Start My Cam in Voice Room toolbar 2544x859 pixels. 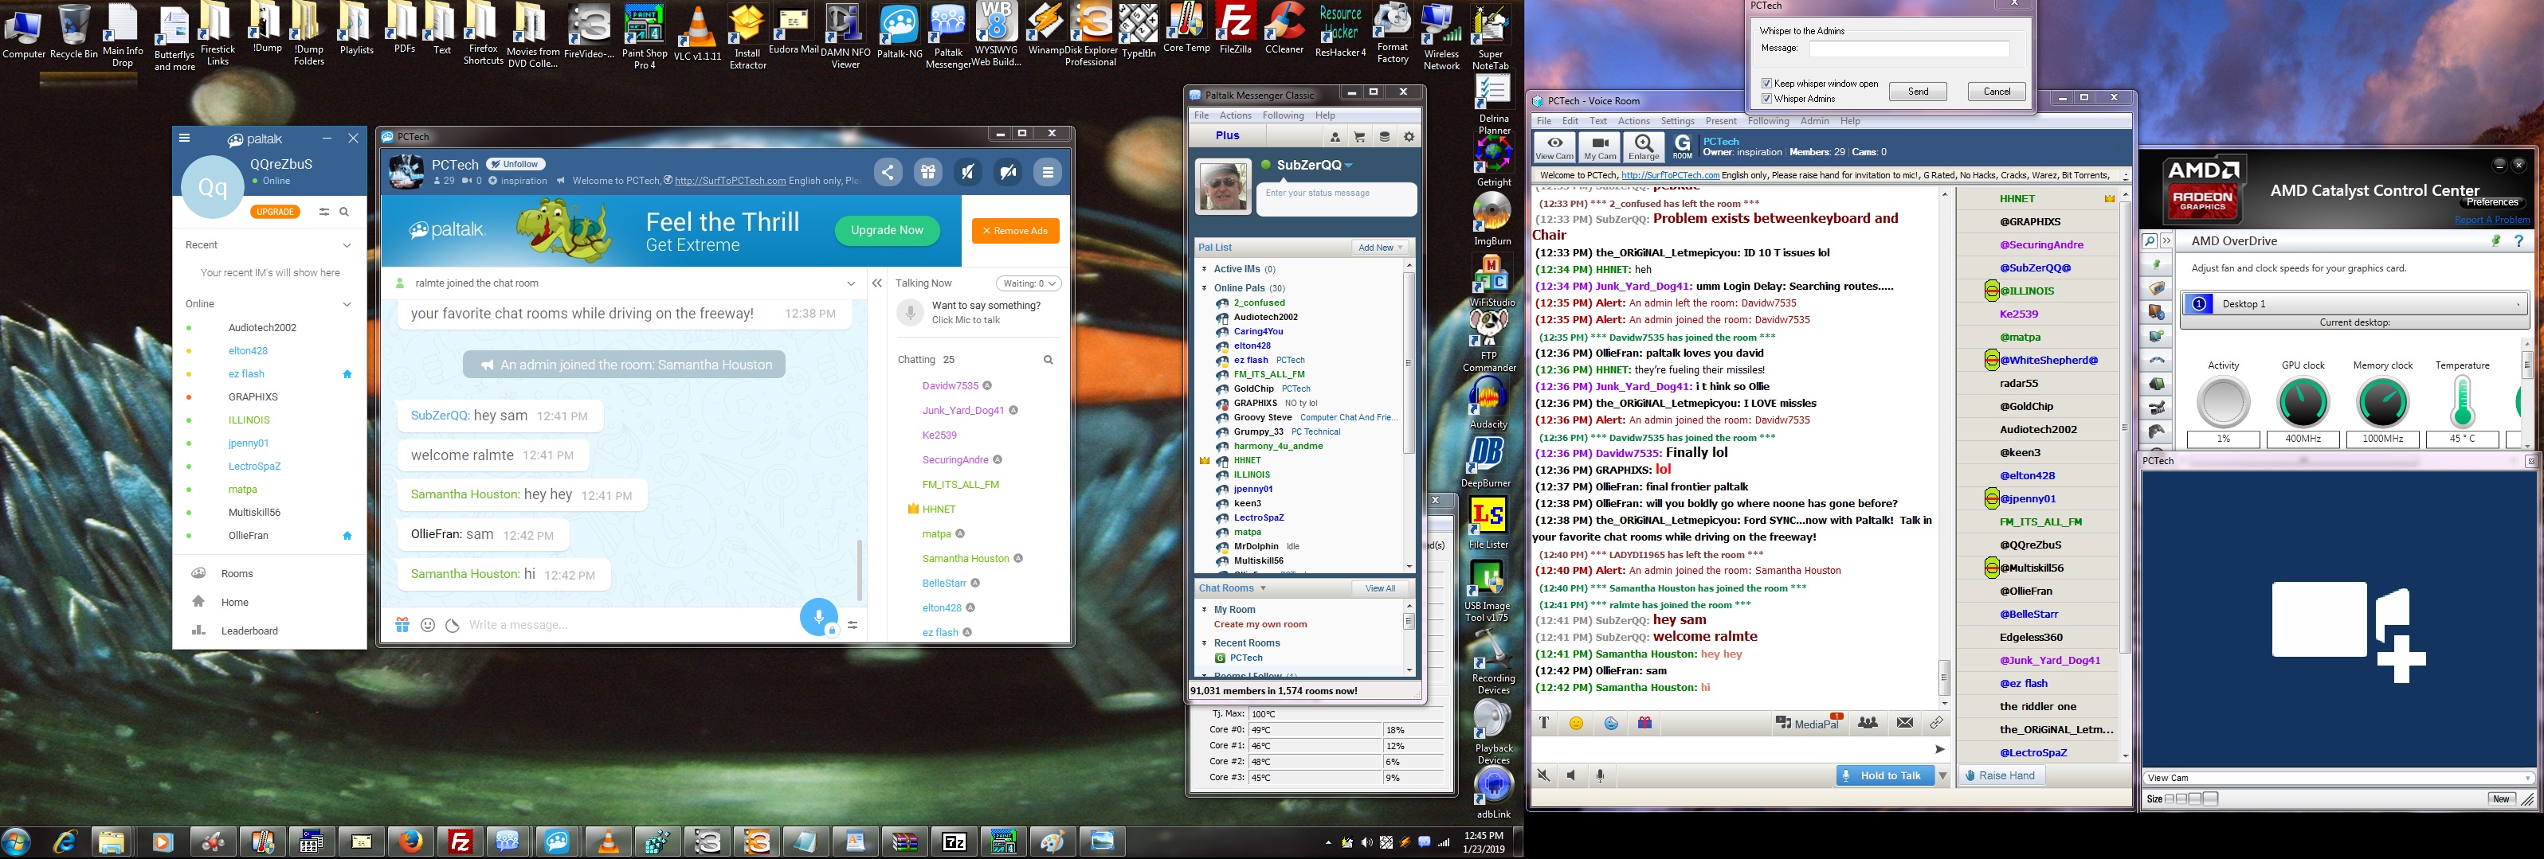(x=1599, y=147)
